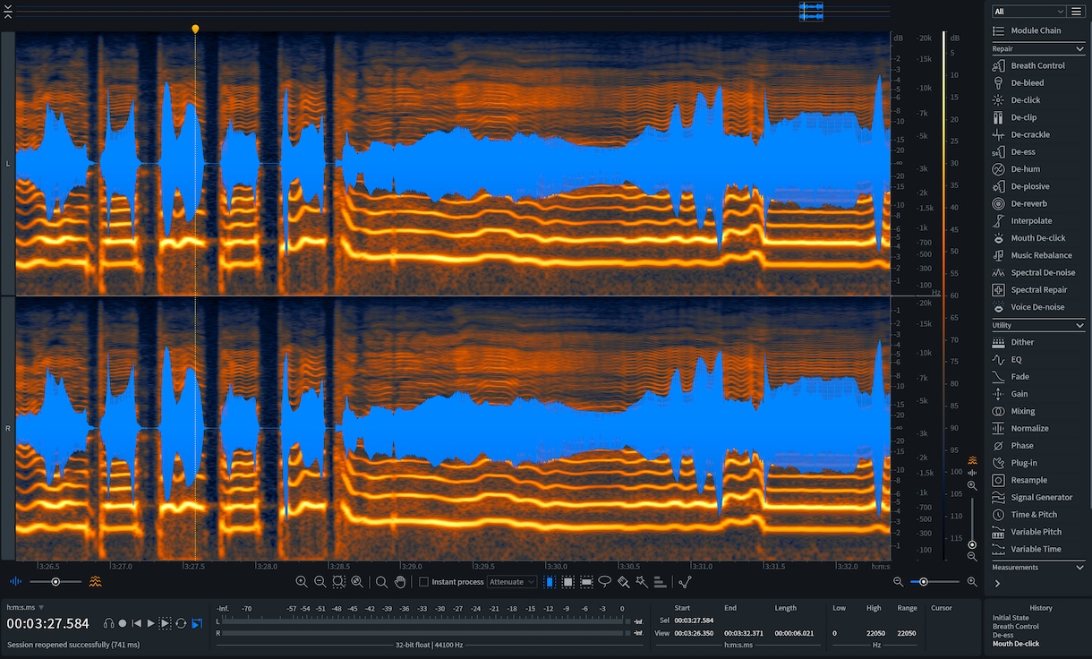Click the record button in transport

coord(123,623)
